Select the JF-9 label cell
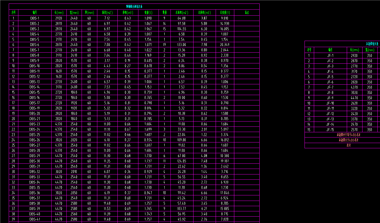The height and width of the screenshot is (223, 380). point(330,98)
